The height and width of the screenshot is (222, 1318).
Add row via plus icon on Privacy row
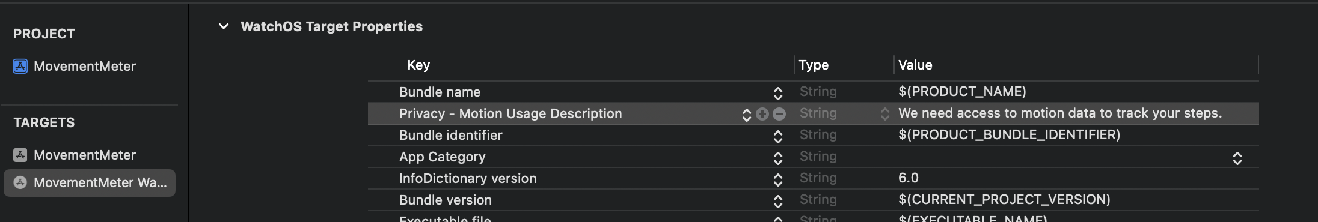(762, 114)
